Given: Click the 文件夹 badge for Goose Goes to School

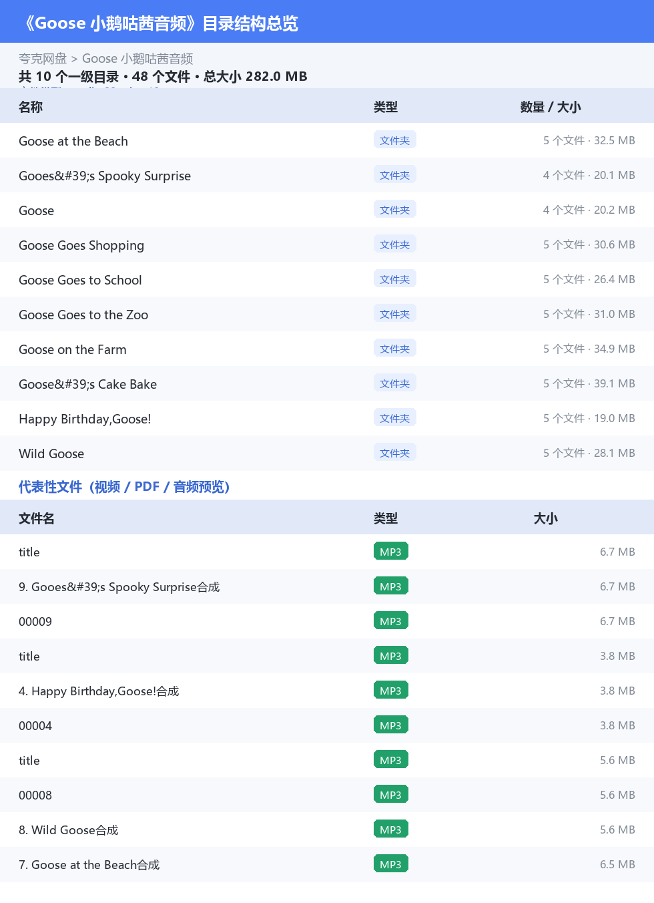Looking at the screenshot, I should 395,279.
